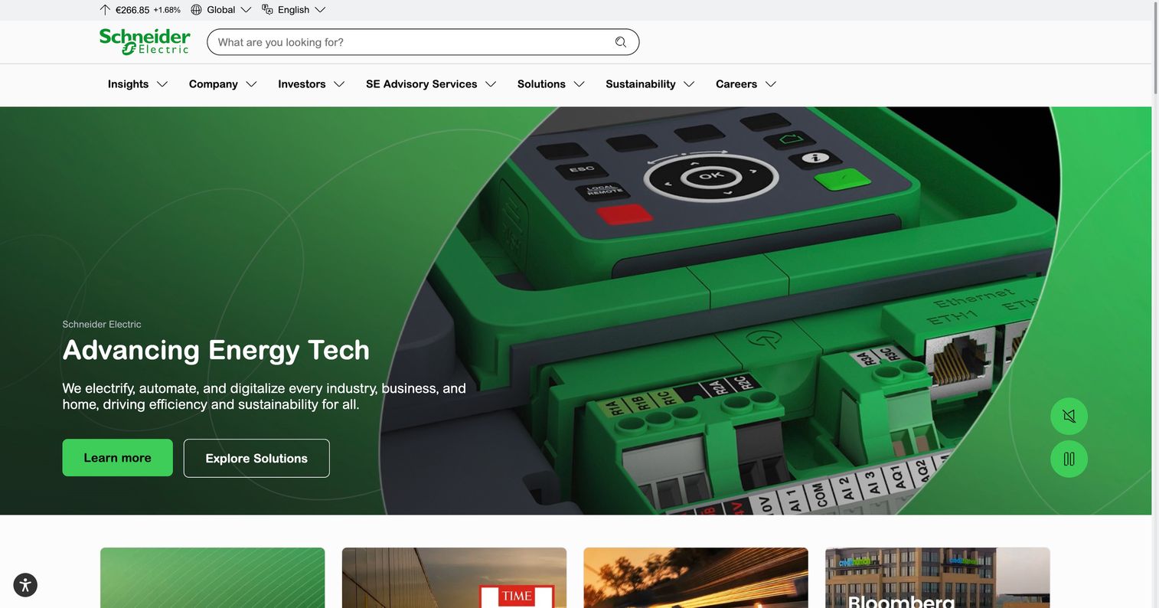Pause the hero video playback
The height and width of the screenshot is (608, 1159).
coord(1069,459)
